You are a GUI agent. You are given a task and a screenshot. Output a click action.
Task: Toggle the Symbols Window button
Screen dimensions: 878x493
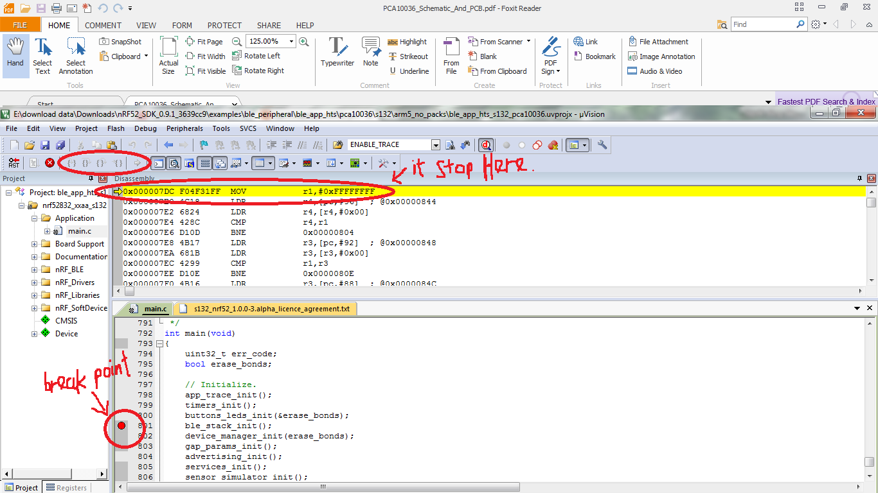189,163
